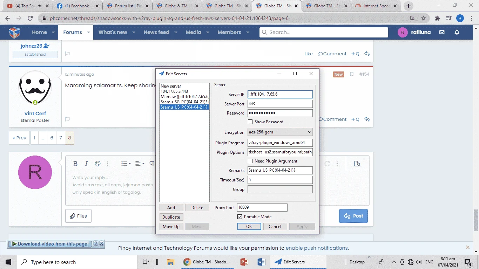Click the Move Up button
479x269 pixels.
(x=171, y=227)
